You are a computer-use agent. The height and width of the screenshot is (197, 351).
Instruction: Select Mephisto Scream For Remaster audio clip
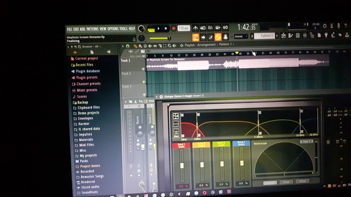click(x=237, y=63)
